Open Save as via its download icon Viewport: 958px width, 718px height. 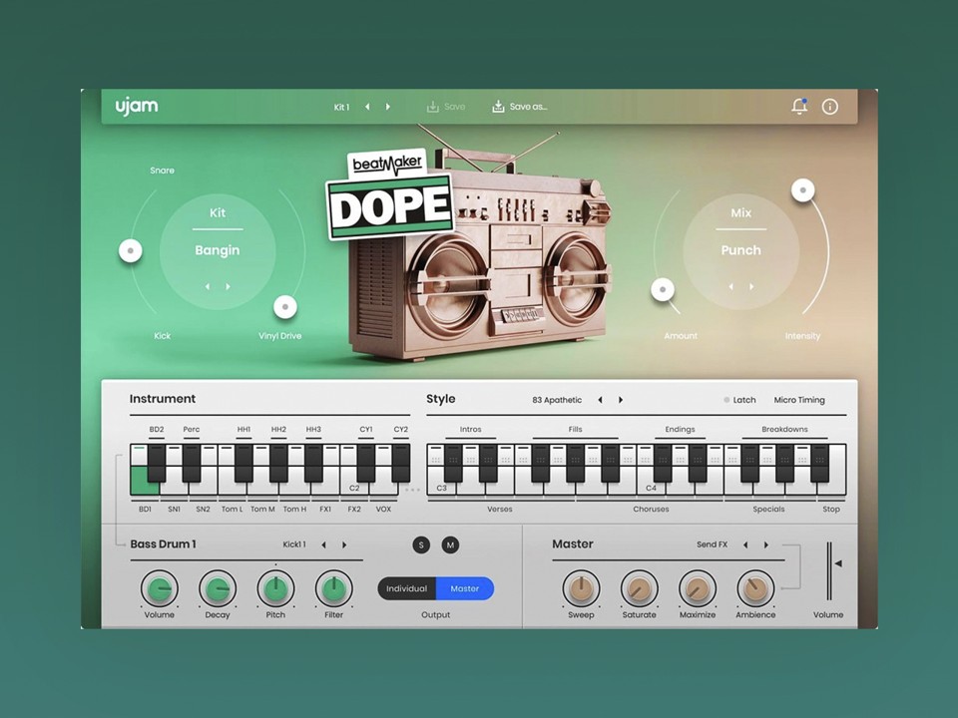click(x=497, y=106)
